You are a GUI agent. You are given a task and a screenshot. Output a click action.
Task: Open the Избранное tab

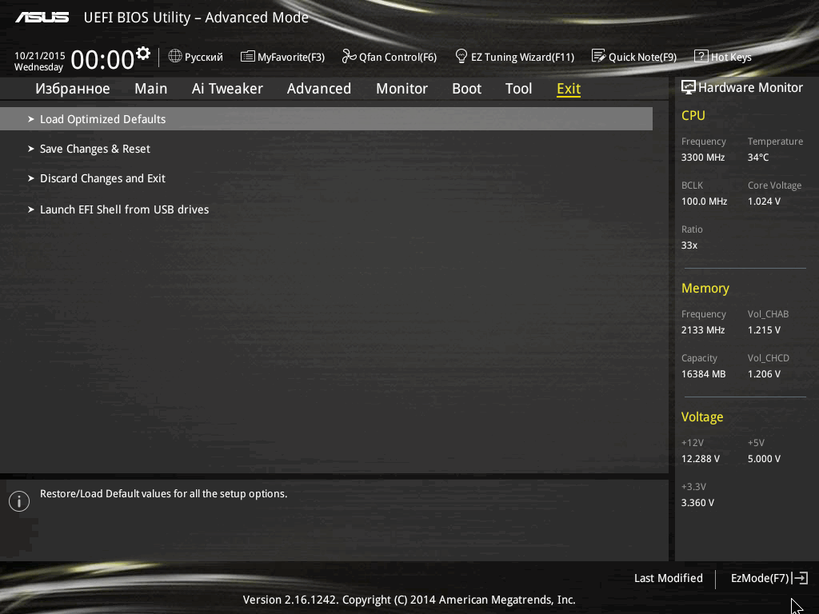point(73,89)
